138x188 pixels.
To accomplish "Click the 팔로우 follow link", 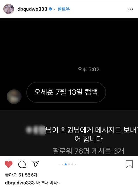I will pyautogui.click(x=64, y=9).
